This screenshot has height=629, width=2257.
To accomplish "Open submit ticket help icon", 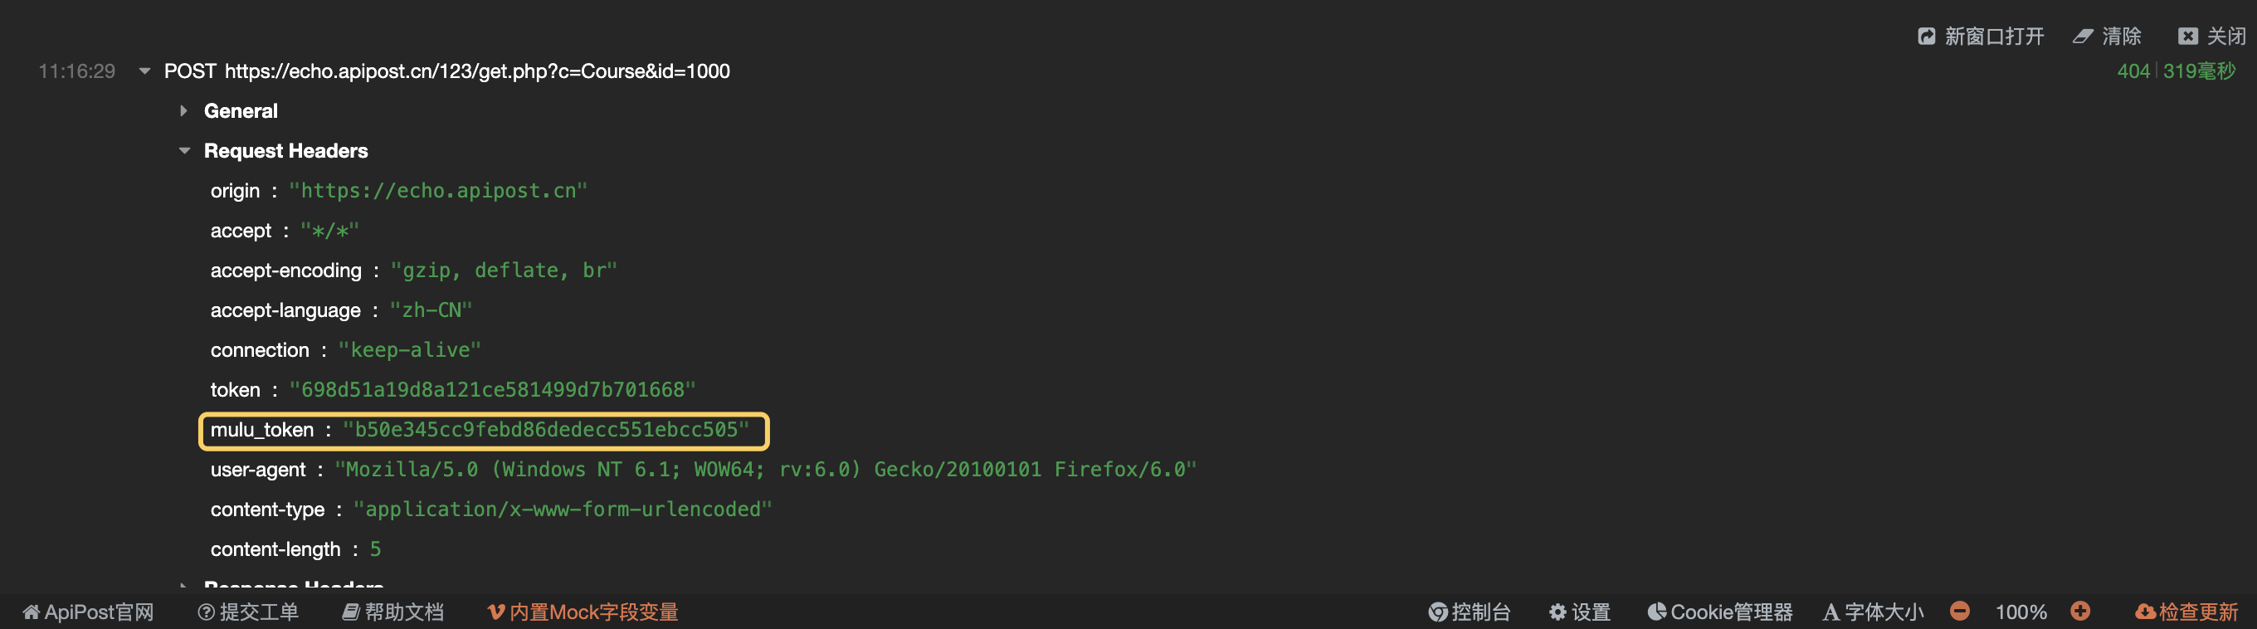I will point(206,612).
